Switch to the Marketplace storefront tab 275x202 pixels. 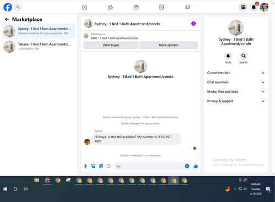(x=162, y=7)
